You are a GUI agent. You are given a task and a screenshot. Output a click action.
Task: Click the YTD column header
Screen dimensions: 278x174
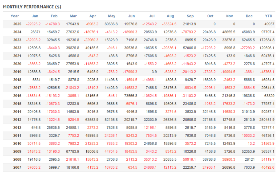pyautogui.click(x=269, y=16)
